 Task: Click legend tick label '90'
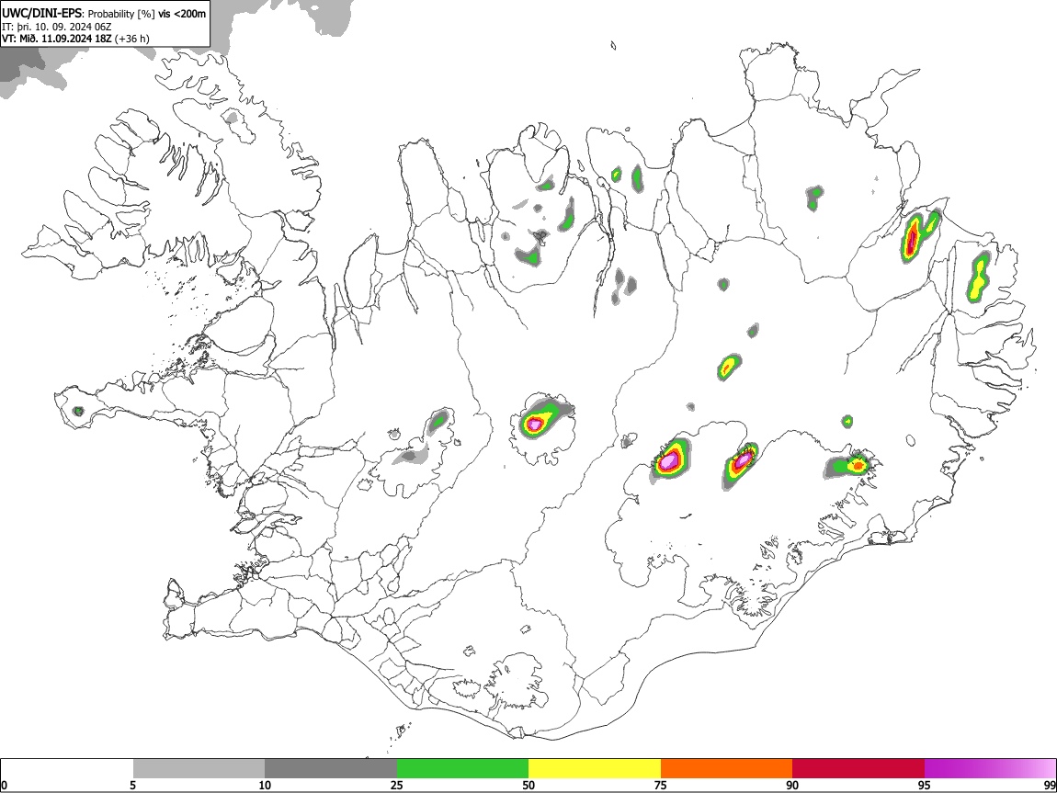pyautogui.click(x=792, y=785)
